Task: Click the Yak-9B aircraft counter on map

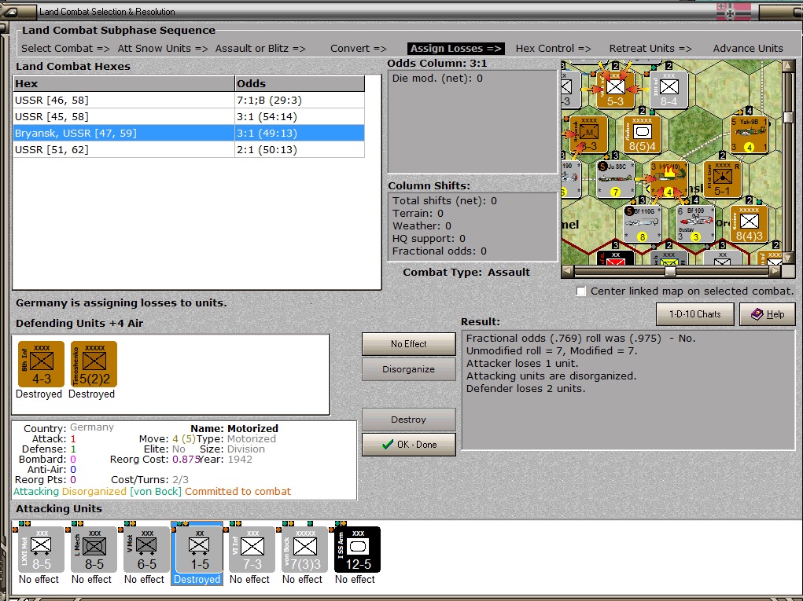Action: [749, 134]
